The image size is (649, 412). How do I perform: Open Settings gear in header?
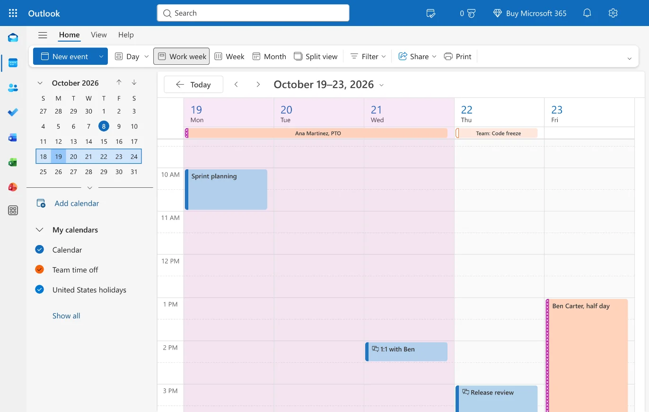[613, 13]
